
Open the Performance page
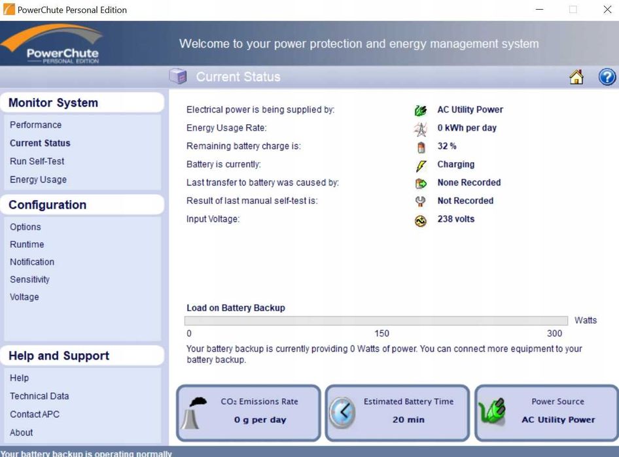click(x=35, y=125)
